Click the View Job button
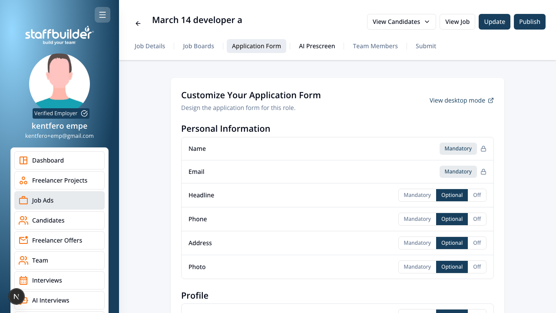The height and width of the screenshot is (313, 556). 457,22
